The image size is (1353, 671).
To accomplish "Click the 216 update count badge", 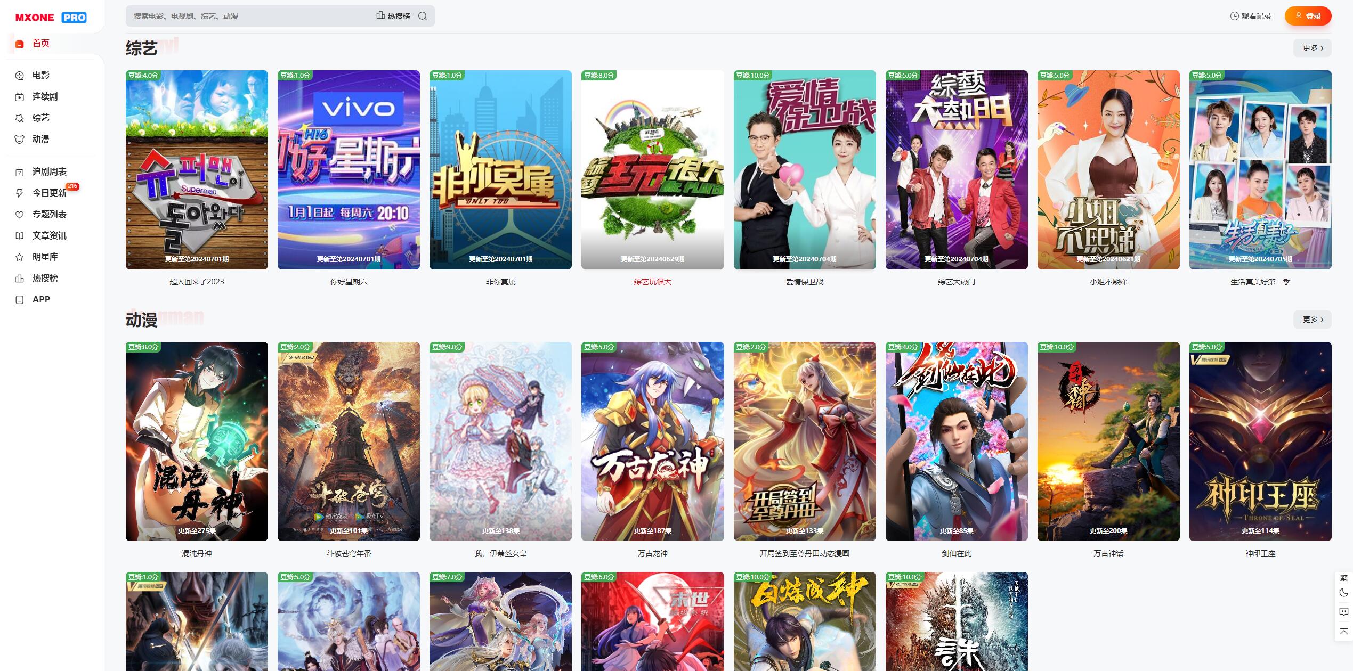I will pos(72,186).
